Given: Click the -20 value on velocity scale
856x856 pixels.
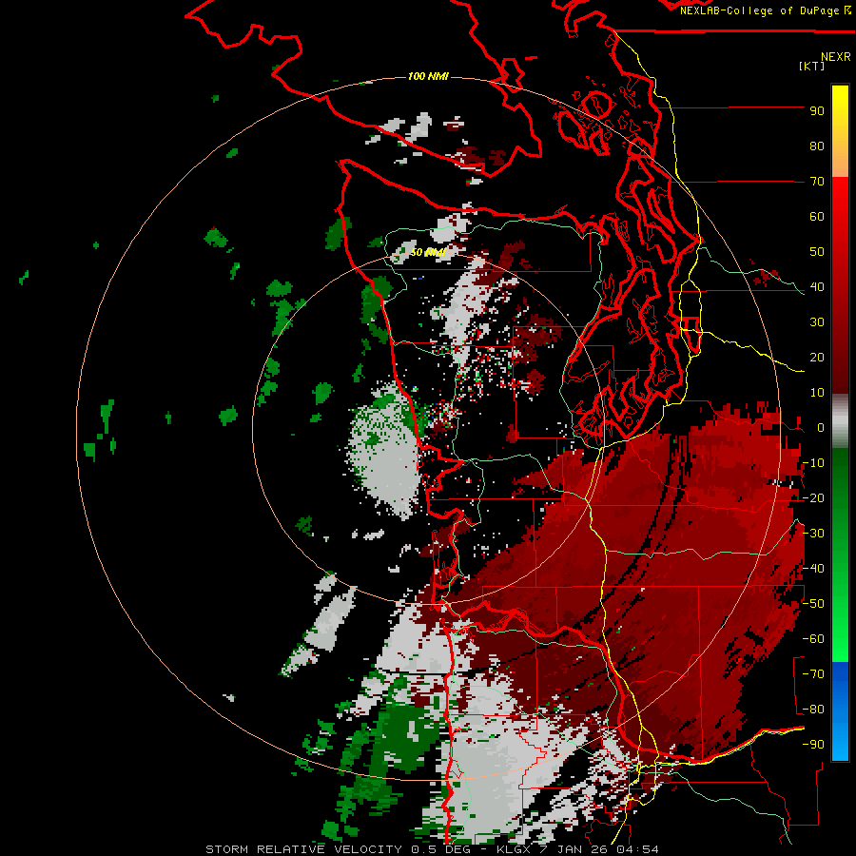Looking at the screenshot, I should pyautogui.click(x=813, y=498).
